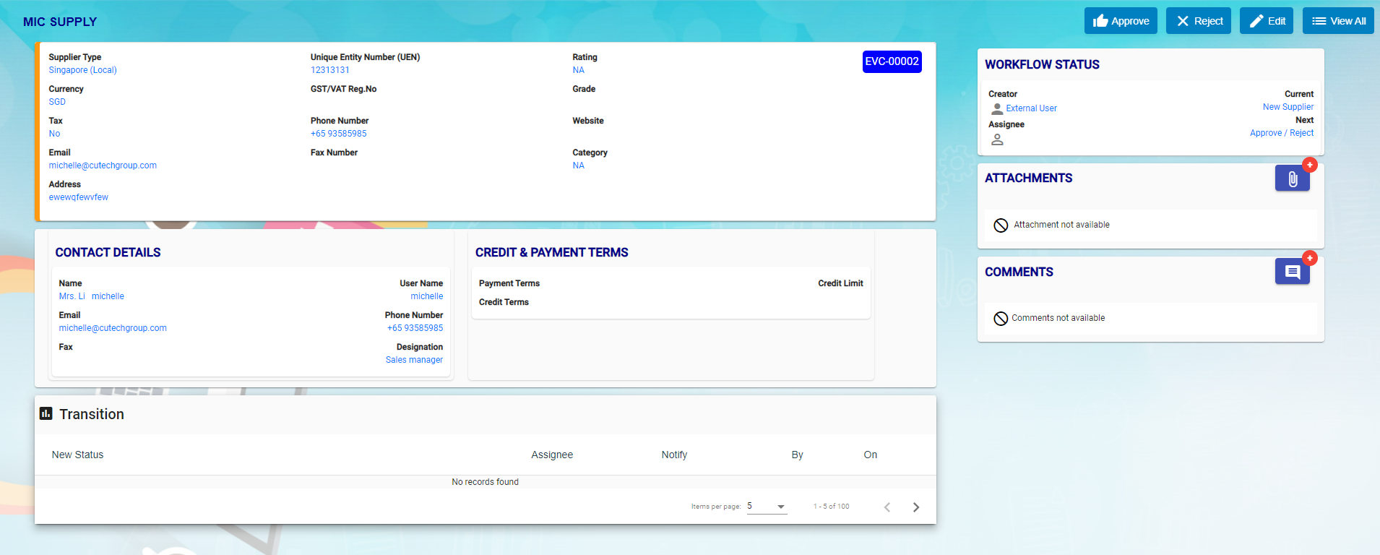Click the supplier email michelle@cutechgroup.com
1380x555 pixels.
point(103,165)
